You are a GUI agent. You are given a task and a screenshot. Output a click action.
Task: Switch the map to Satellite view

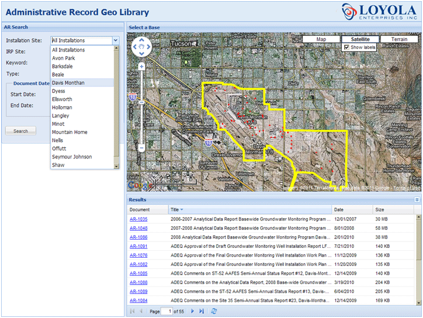coord(360,39)
